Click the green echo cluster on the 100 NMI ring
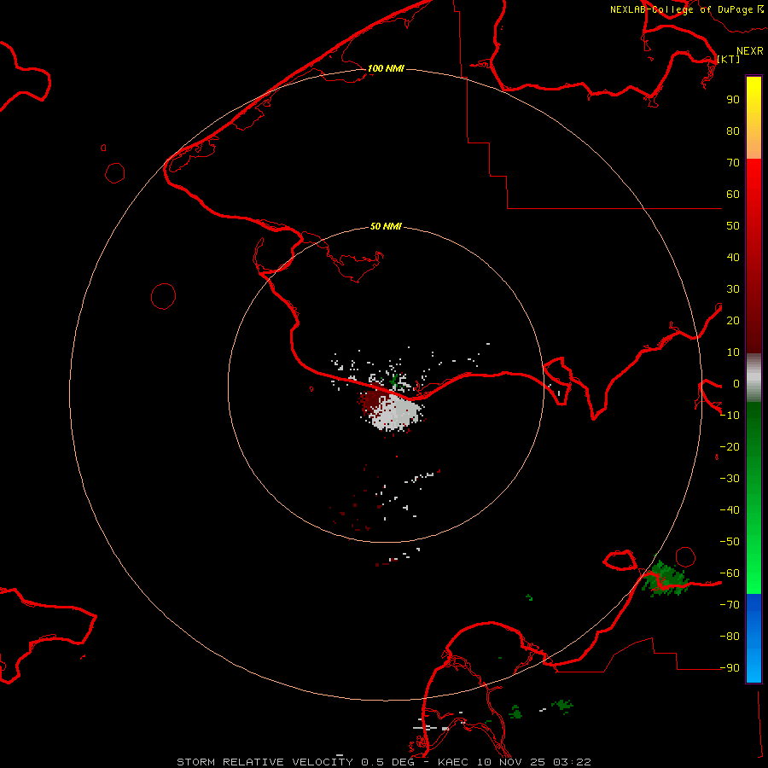Image resolution: width=768 pixels, height=768 pixels. [x=665, y=579]
